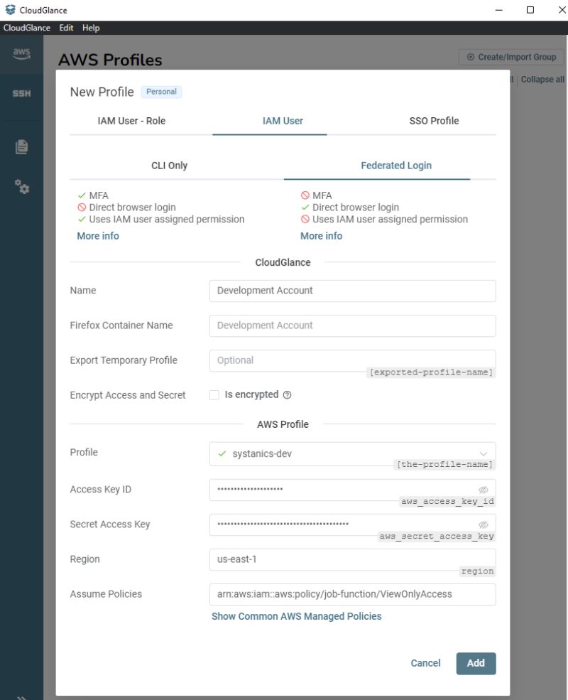Switch to the SSH sidebar section
The width and height of the screenshot is (568, 700).
point(21,93)
